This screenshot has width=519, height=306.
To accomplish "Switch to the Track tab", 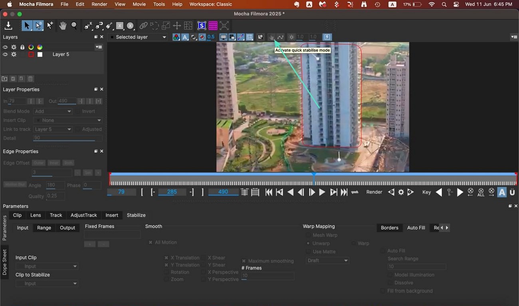I will (x=56, y=215).
